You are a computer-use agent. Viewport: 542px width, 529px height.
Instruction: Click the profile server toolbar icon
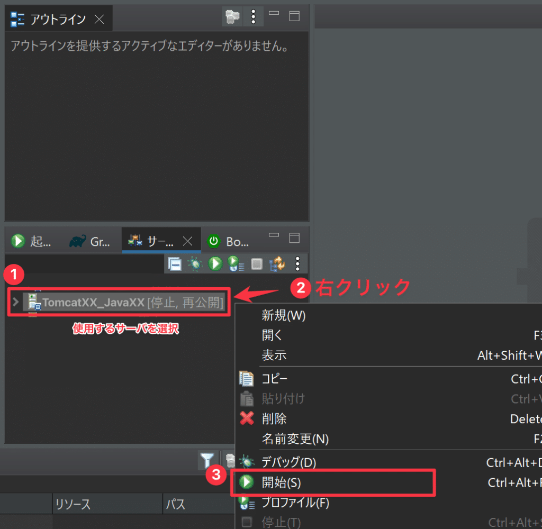235,263
